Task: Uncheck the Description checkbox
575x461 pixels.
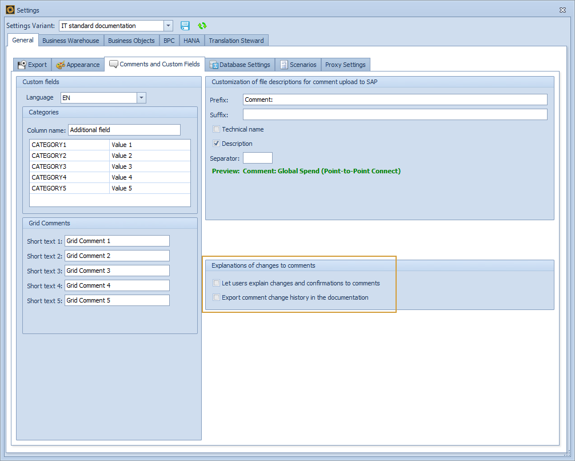Action: pos(217,144)
